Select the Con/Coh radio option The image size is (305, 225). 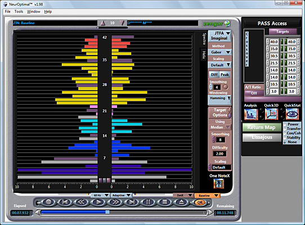(285, 133)
